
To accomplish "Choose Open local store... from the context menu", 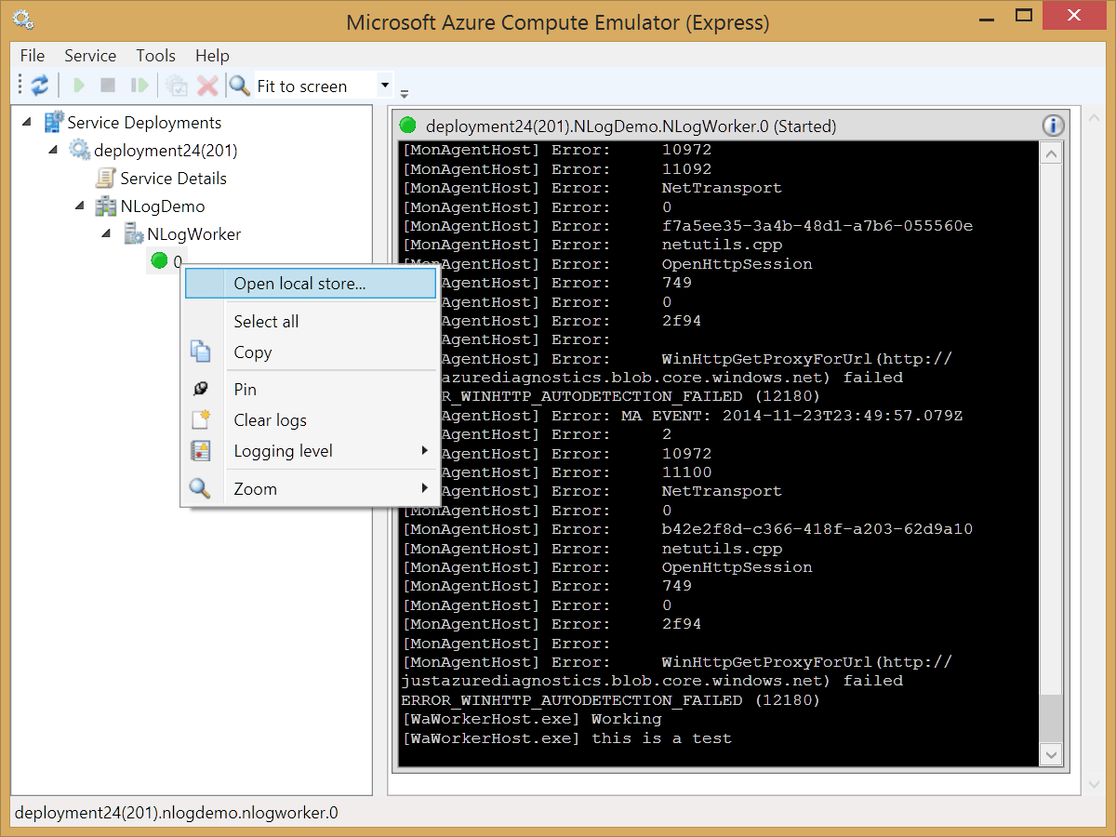I will [299, 284].
